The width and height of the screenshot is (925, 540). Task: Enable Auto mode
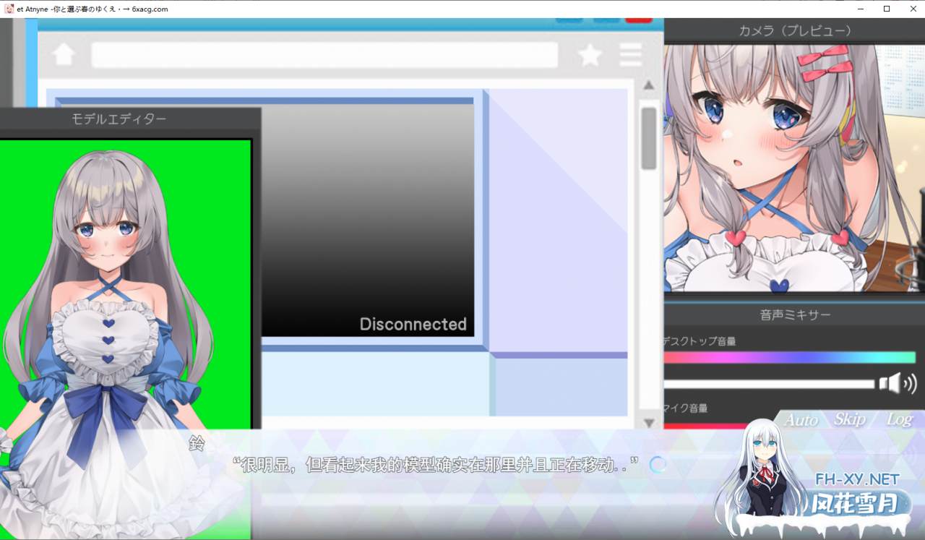pos(801,419)
